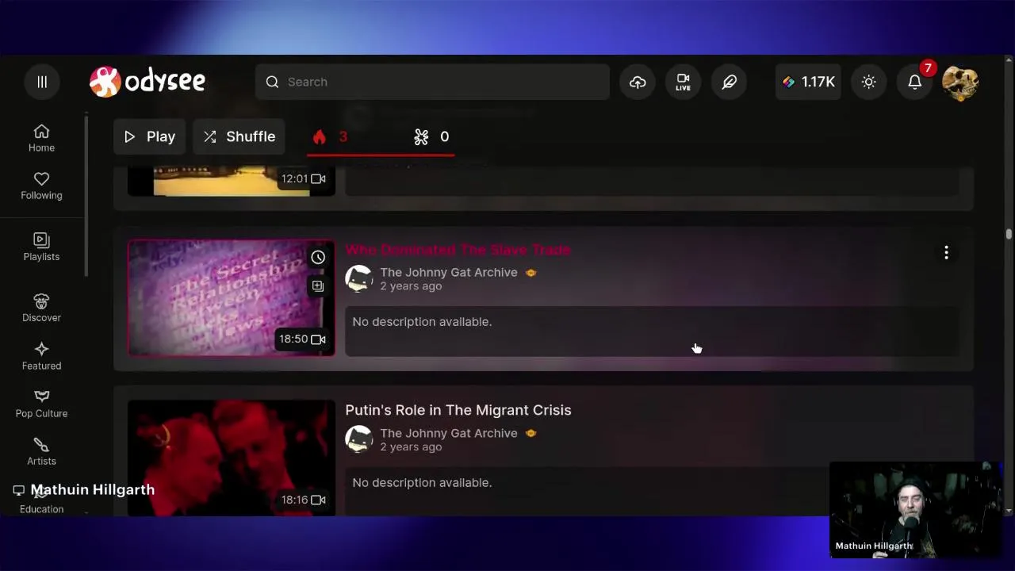
Task: Add the 18:50 video to Watch Later
Action: (x=318, y=257)
